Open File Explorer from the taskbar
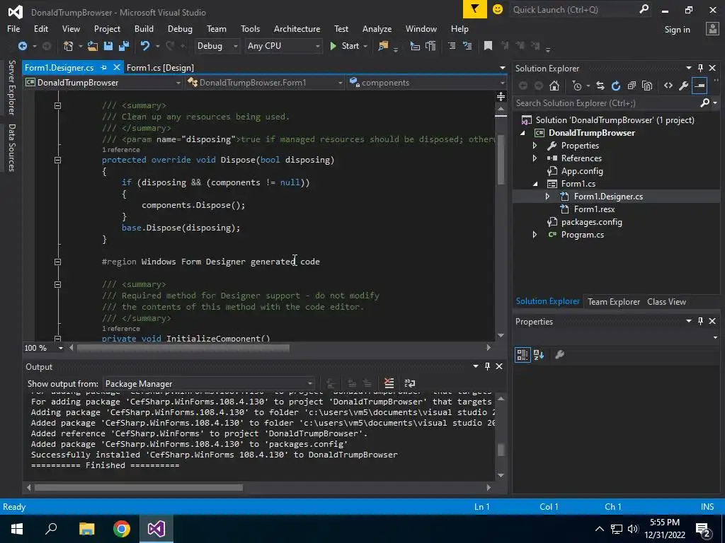This screenshot has width=725, height=543. (87, 529)
